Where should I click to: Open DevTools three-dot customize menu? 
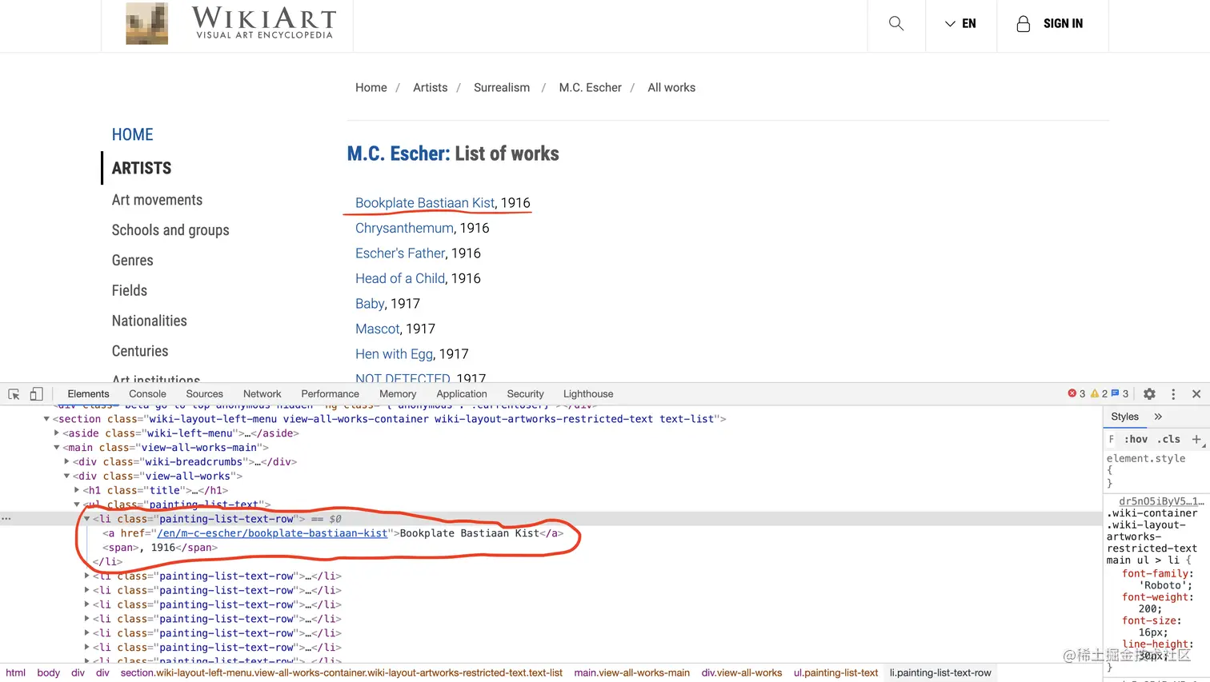1173,394
